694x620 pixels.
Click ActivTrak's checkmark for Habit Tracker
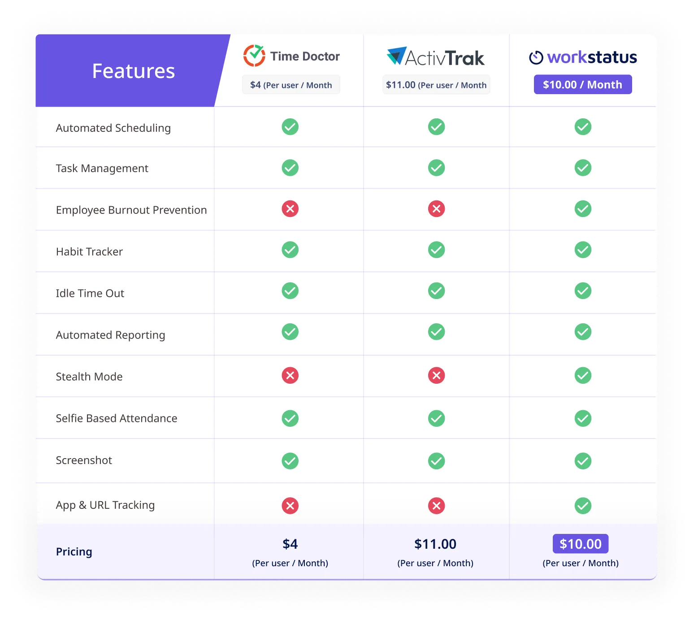(436, 250)
